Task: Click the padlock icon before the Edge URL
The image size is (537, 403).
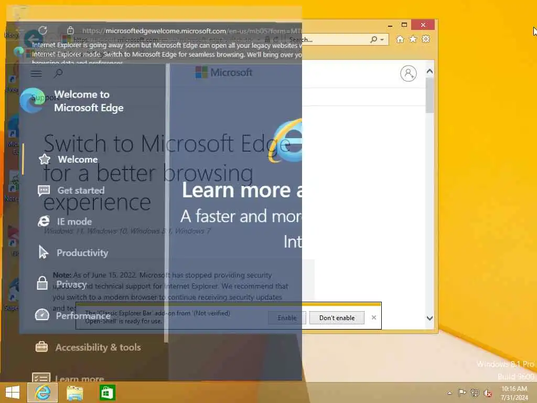Action: click(x=70, y=30)
